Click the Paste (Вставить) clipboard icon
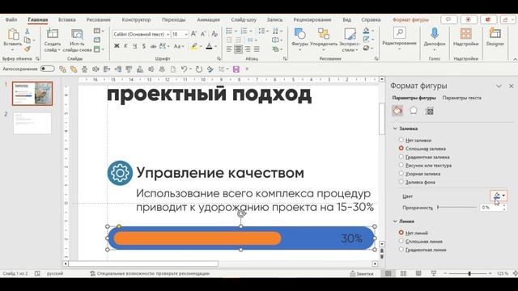This screenshot has height=291, width=518. pyautogui.click(x=13, y=34)
